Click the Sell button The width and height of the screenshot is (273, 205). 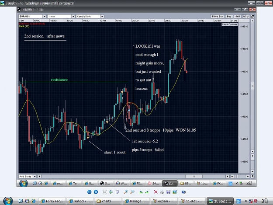point(238,16)
